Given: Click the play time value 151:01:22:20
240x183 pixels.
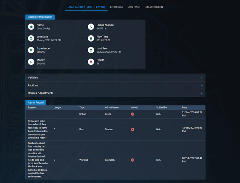Looking at the screenshot, I should point(103,40).
